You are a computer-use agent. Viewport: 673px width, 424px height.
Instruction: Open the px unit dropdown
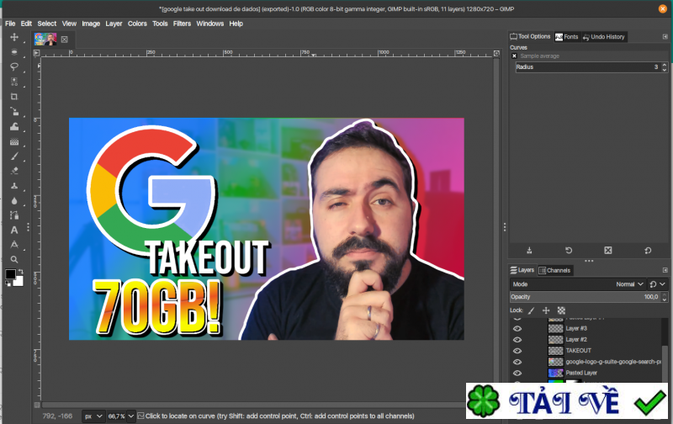93,416
